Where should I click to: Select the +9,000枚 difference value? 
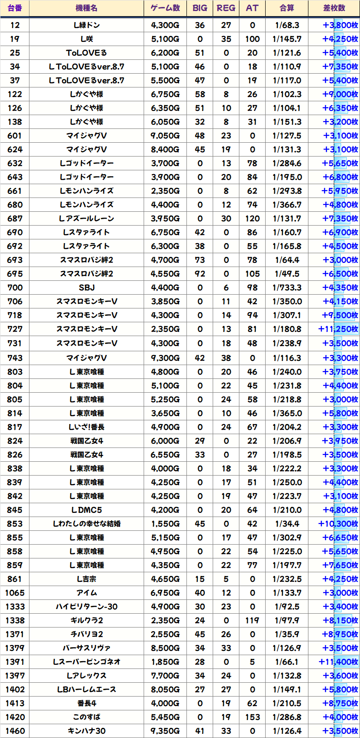[340, 94]
